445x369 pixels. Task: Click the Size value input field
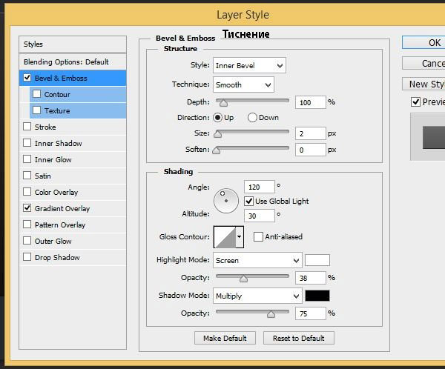310,133
